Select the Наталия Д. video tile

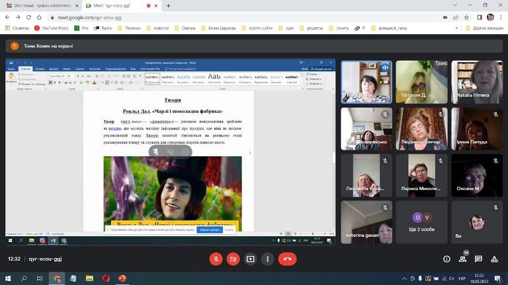pyautogui.click(x=421, y=82)
